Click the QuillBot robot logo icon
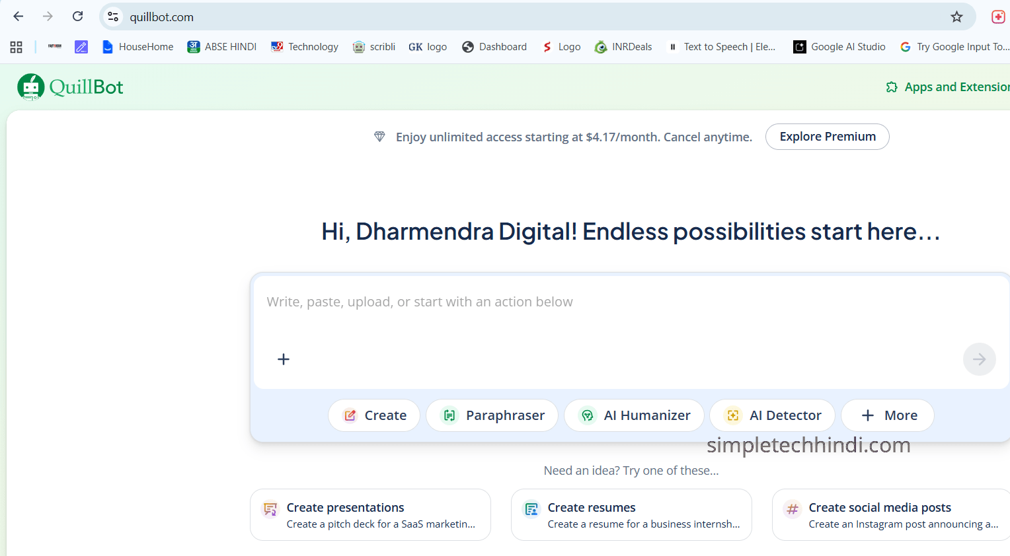The height and width of the screenshot is (556, 1010). 30,87
